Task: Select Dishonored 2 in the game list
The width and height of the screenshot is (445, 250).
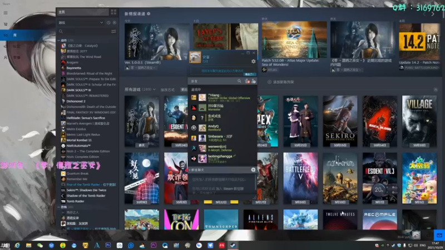Action: click(x=76, y=101)
